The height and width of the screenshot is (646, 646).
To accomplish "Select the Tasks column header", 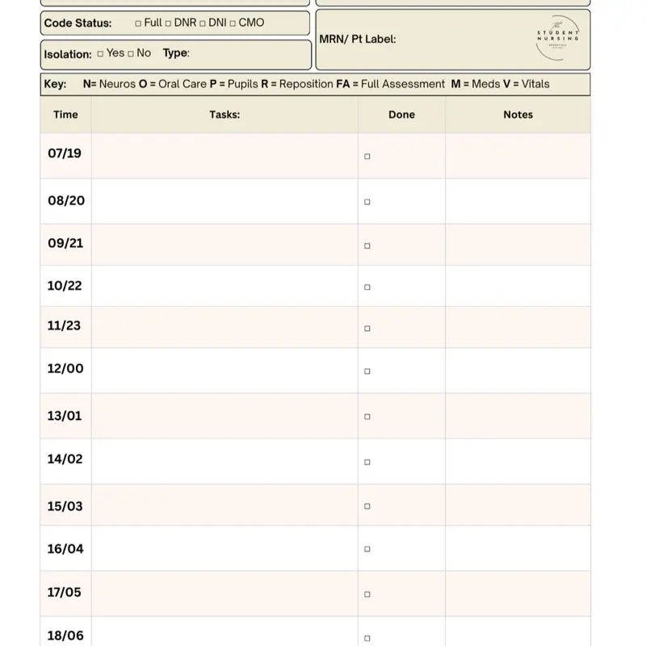I will 224,115.
